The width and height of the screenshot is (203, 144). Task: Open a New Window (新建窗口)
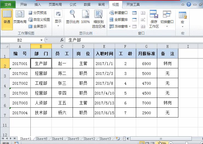click(118, 13)
